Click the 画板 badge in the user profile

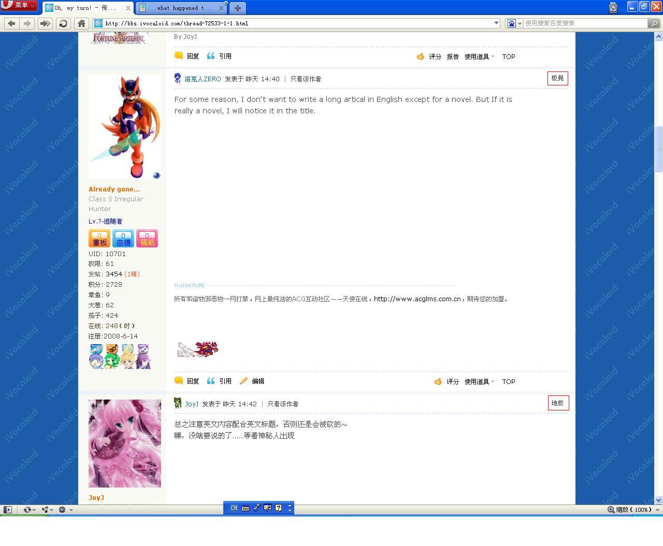(99, 239)
